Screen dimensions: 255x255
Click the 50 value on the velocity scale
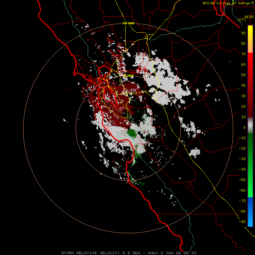[243, 75]
